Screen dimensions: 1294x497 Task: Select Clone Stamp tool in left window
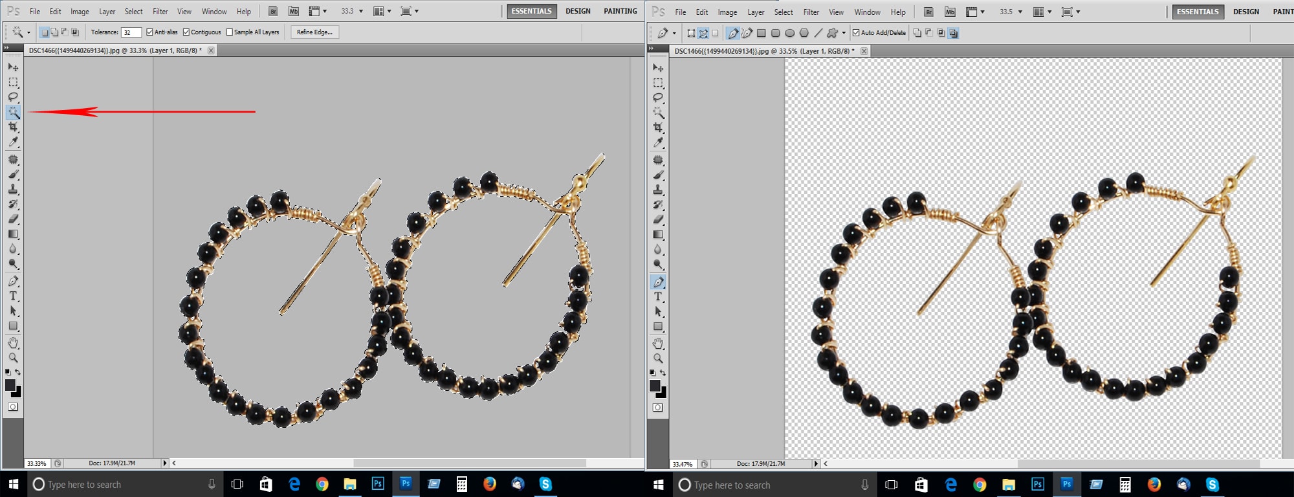tap(13, 189)
